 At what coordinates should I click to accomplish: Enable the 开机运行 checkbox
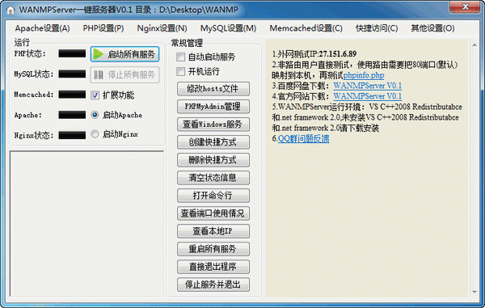(180, 72)
